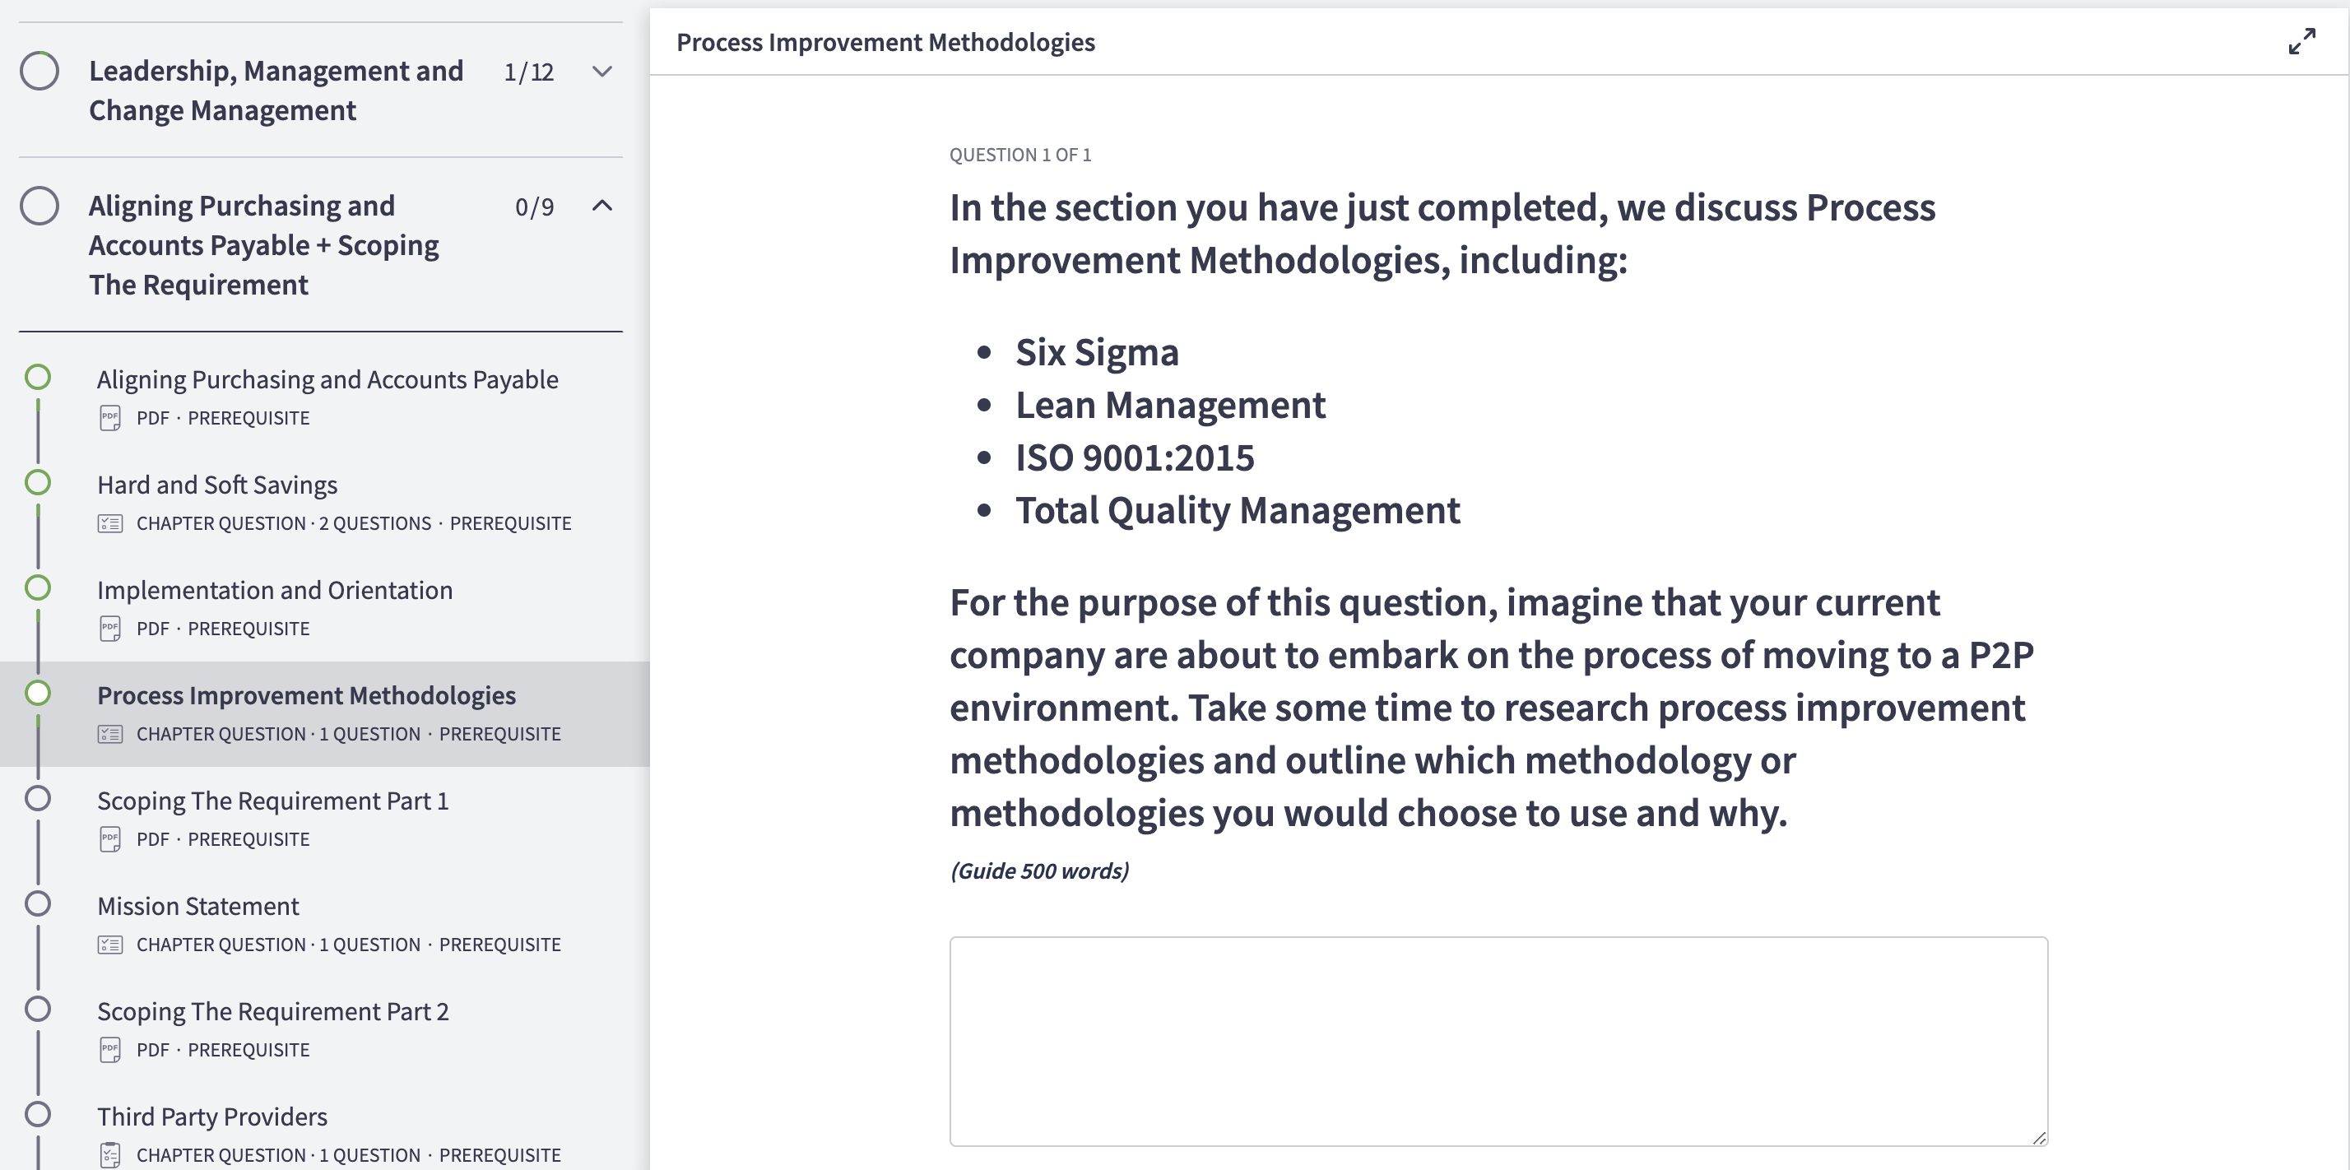Click chapter question icon under Process Improvement Methodologies
Image resolution: width=2350 pixels, height=1170 pixels.
[109, 734]
